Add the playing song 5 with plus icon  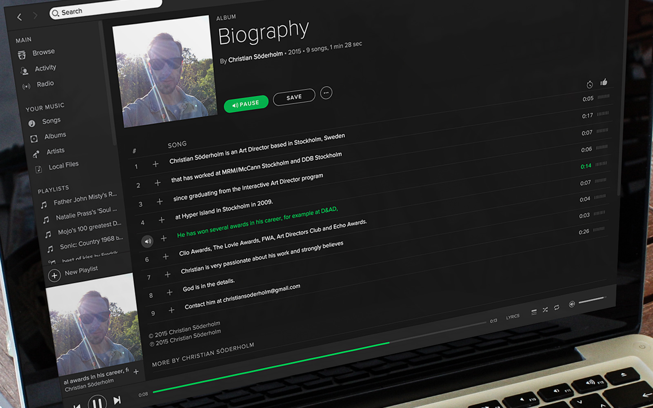[x=164, y=238]
